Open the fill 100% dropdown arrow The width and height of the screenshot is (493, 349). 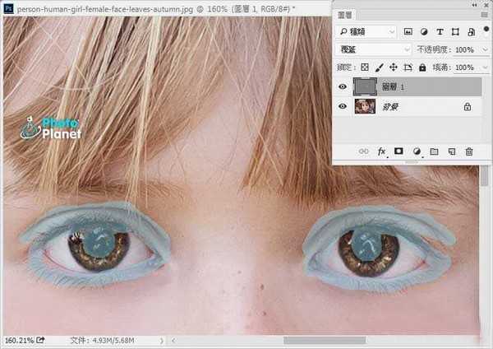485,67
